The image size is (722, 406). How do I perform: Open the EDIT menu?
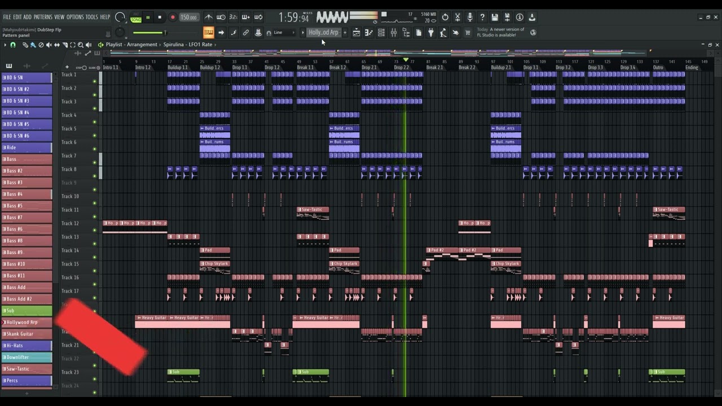(x=17, y=17)
